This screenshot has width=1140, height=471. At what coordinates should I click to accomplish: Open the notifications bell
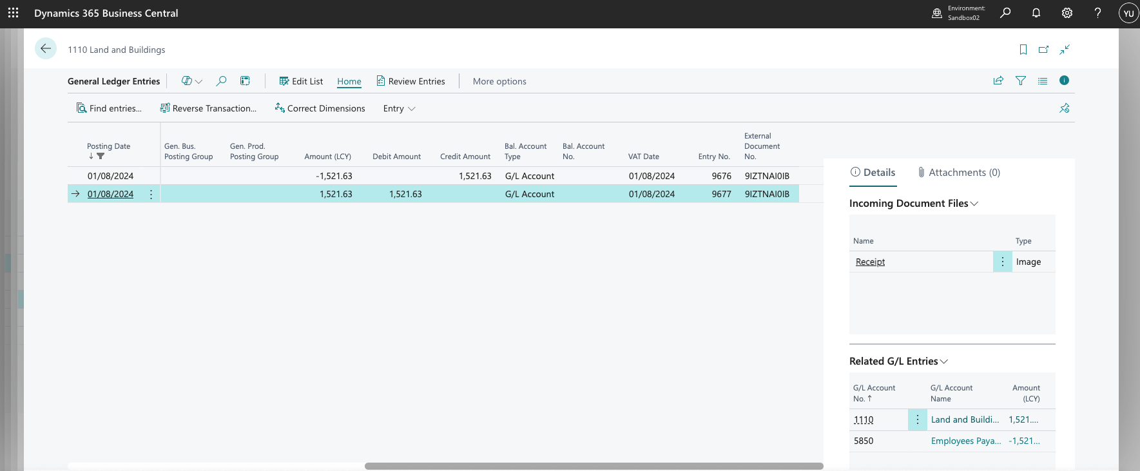1036,13
